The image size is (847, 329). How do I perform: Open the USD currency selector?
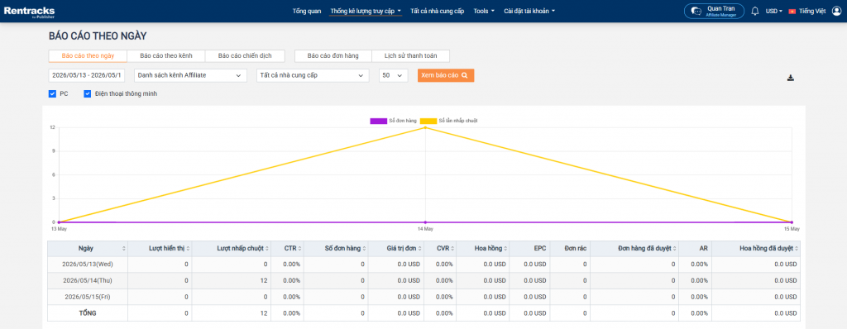point(774,12)
